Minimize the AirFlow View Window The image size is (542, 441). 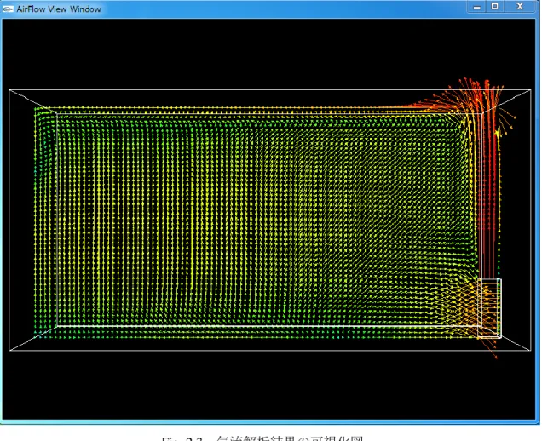click(476, 7)
